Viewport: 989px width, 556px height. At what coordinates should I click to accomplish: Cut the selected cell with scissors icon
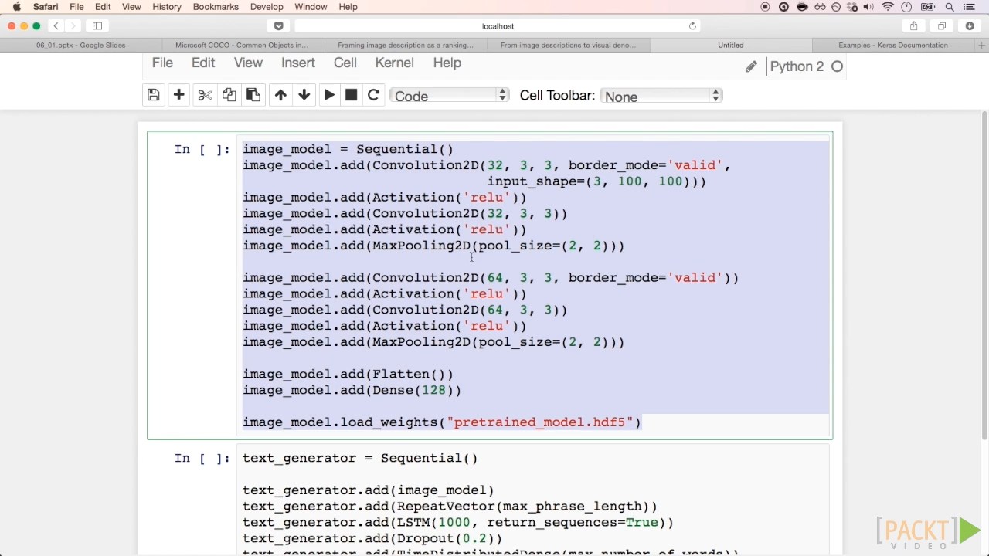pyautogui.click(x=205, y=95)
